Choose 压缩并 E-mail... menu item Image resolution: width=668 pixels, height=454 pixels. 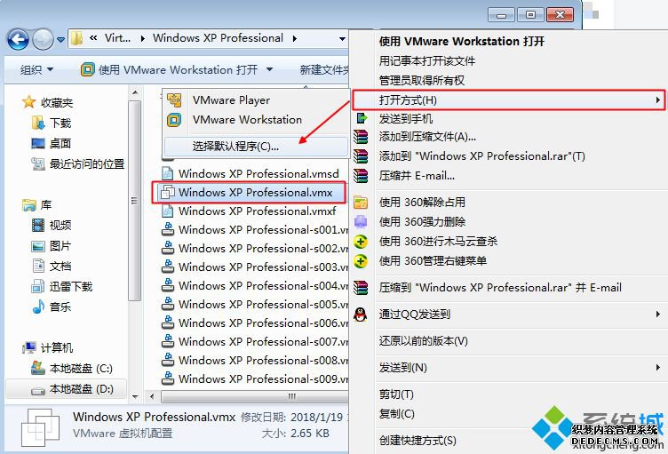tap(508, 176)
